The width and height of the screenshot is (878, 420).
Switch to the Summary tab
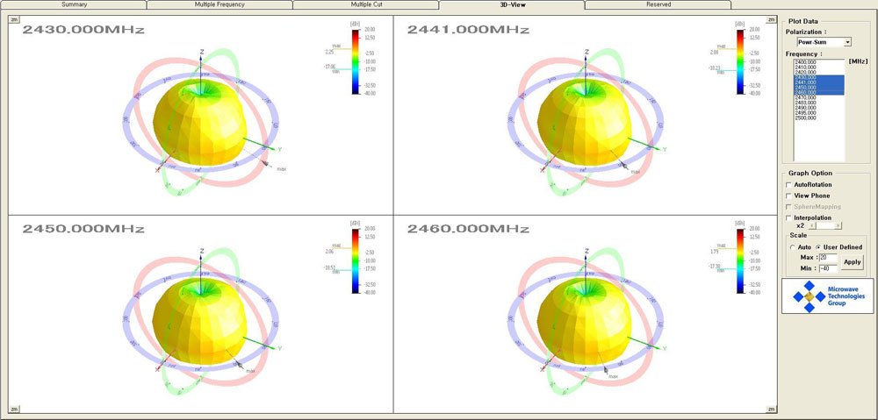tap(74, 4)
